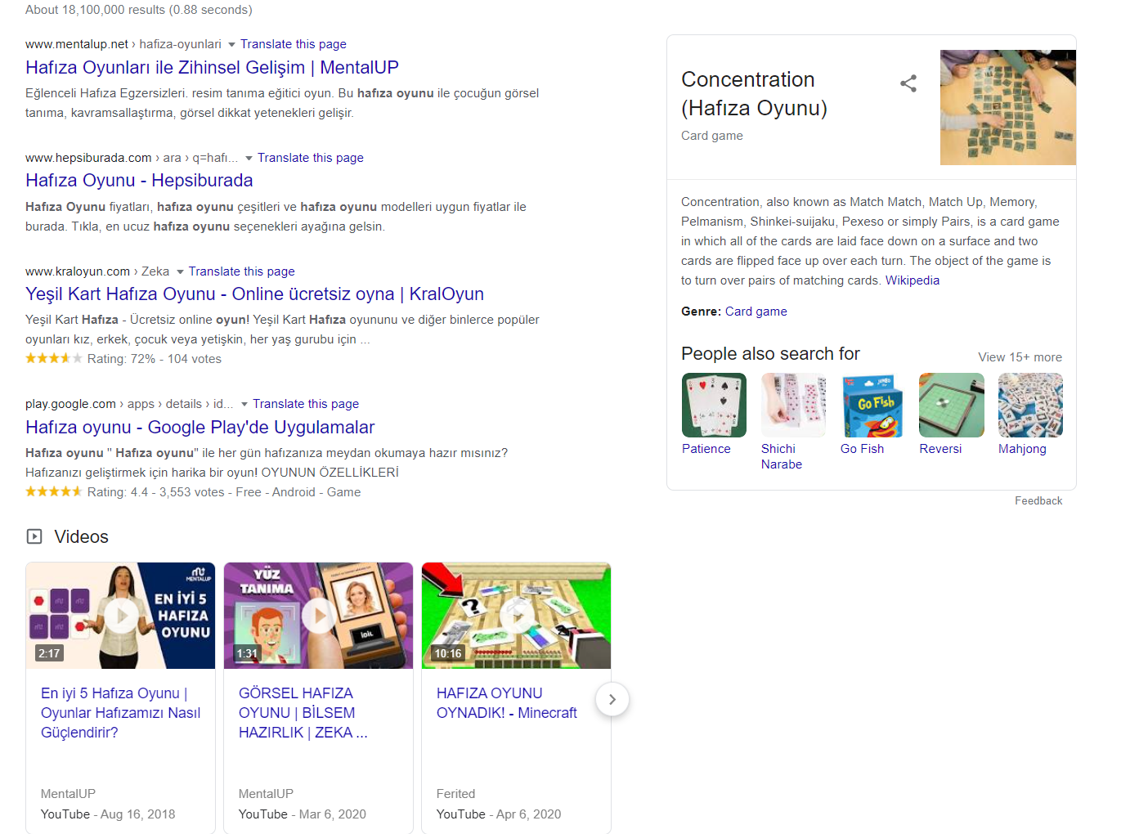Select the Go Fish thumbnail image
Viewport: 1139px width, 834px height.
872,405
